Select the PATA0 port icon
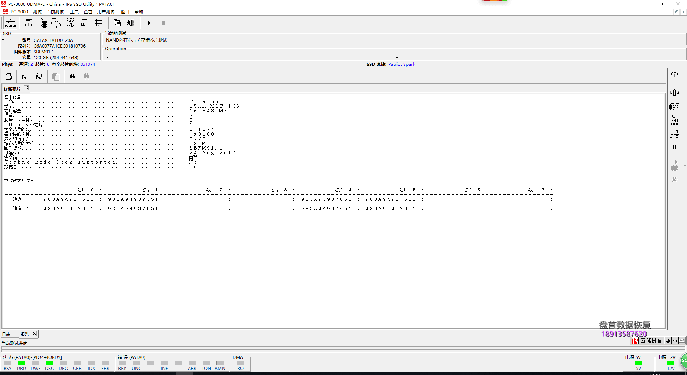Screen dimensions: 687x375 pyautogui.click(x=10, y=23)
